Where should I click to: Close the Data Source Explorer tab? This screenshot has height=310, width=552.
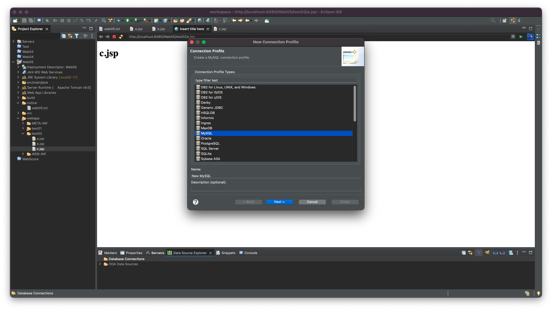(x=211, y=253)
